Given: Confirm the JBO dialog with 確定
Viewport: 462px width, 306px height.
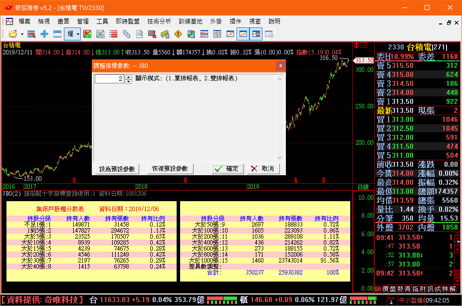Looking at the screenshot, I should click(228, 169).
